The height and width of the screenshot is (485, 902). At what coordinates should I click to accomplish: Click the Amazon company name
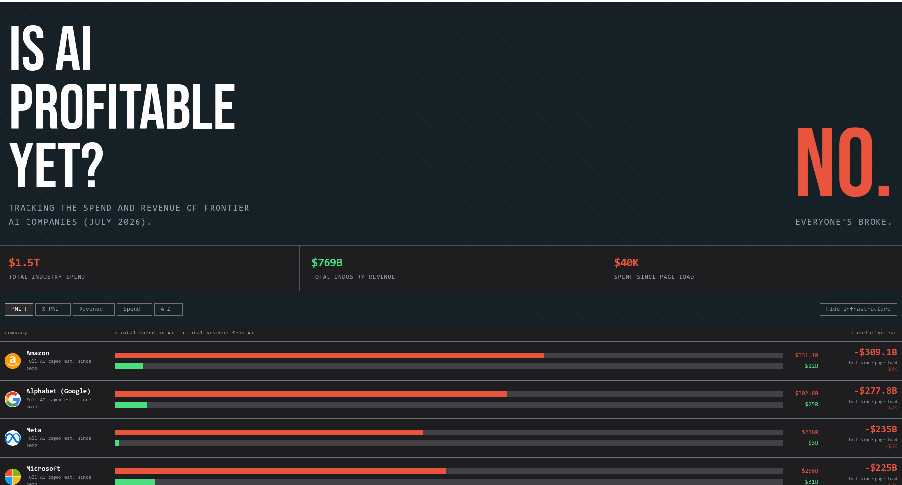[x=38, y=353]
